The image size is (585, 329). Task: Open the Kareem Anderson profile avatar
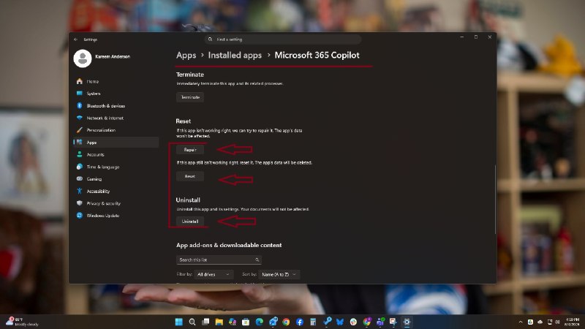pos(83,58)
